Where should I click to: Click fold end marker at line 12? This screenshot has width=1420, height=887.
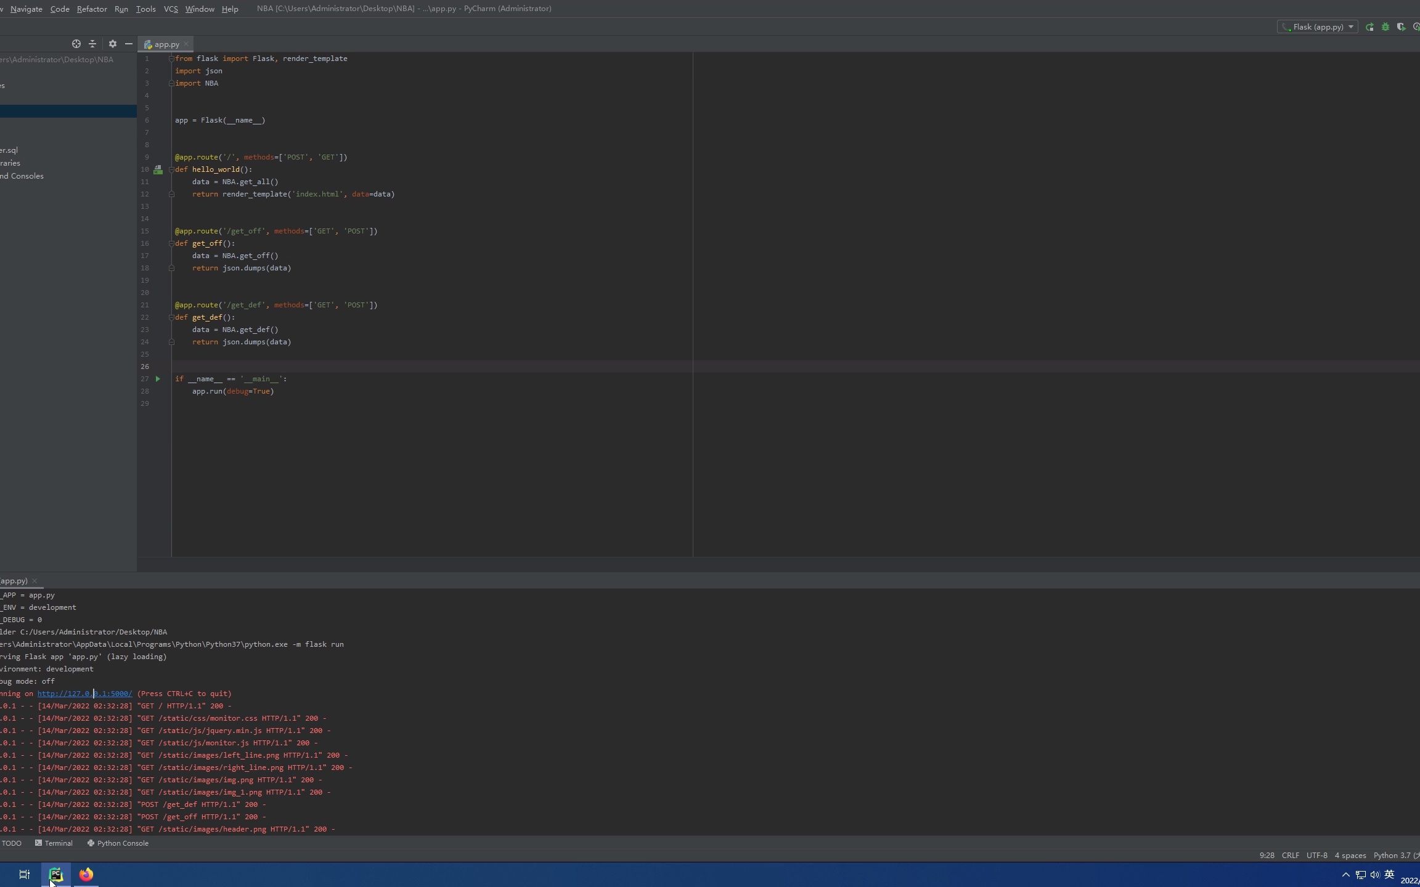(x=171, y=194)
